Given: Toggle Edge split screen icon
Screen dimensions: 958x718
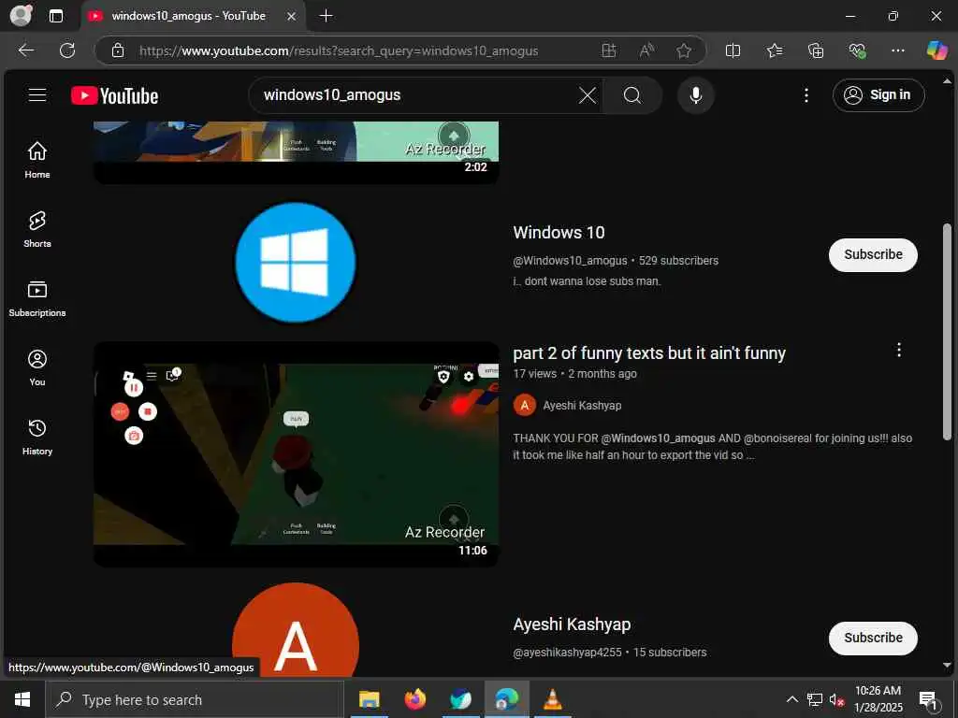Looking at the screenshot, I should point(733,50).
